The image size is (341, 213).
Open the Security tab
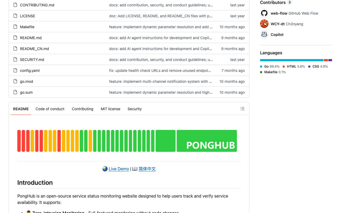(x=135, y=109)
